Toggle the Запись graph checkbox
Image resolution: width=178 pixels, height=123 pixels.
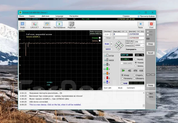(100, 41)
